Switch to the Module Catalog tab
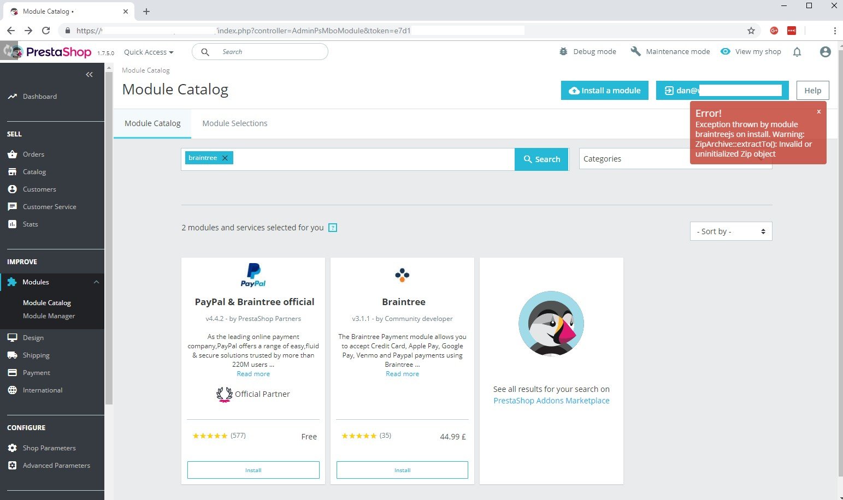 point(152,123)
